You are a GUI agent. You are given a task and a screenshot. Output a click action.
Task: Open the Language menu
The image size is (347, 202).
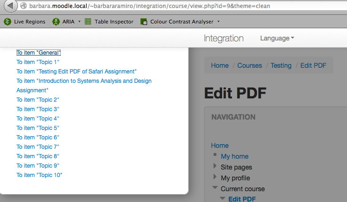(x=277, y=38)
